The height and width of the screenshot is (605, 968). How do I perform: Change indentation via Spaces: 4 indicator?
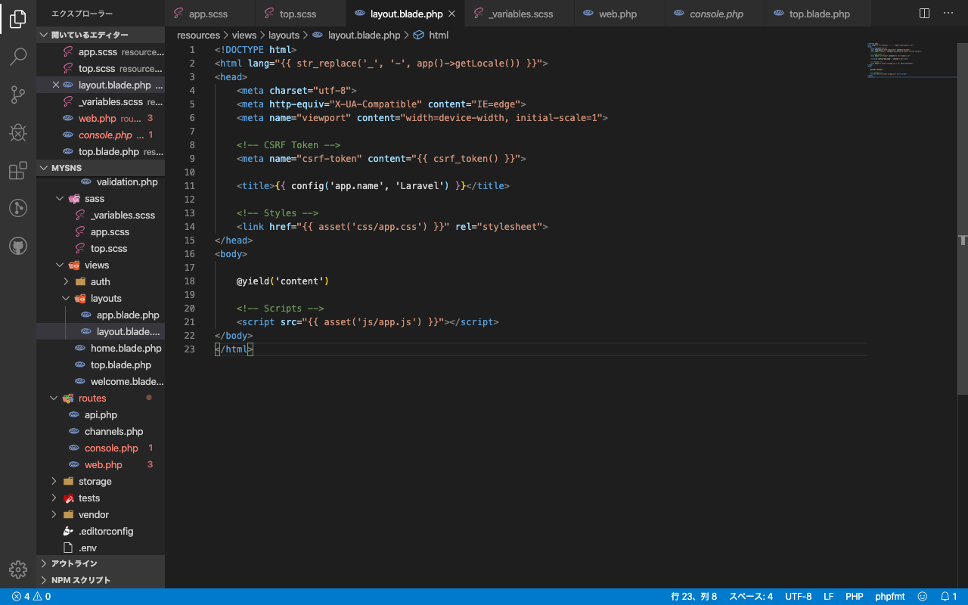(751, 597)
